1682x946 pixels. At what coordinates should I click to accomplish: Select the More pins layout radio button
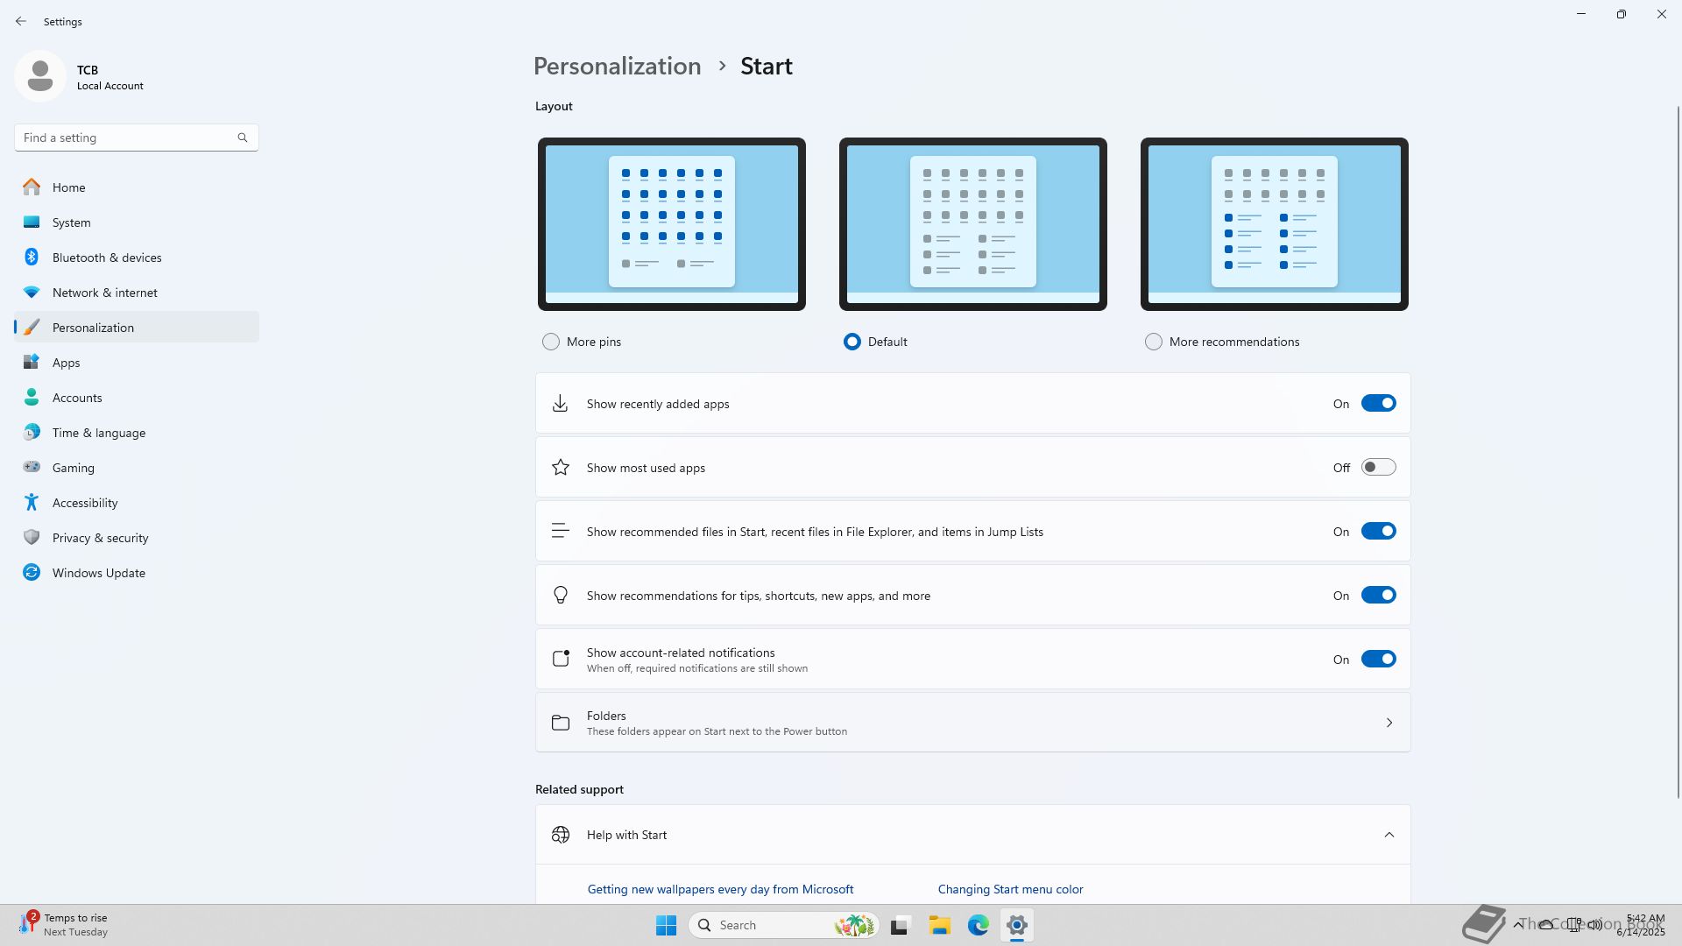[x=551, y=342]
